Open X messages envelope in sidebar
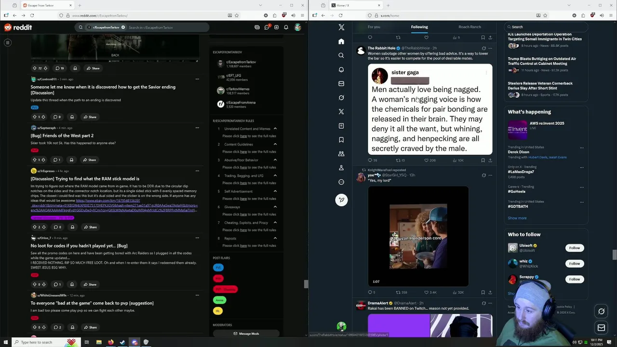Screen dimensions: 617x347 coord(341,83)
